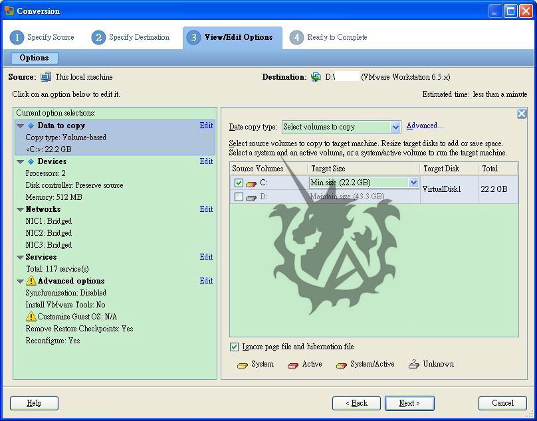Image resolution: width=537 pixels, height=421 pixels.
Task: Collapse the Networks section
Action: pos(20,209)
